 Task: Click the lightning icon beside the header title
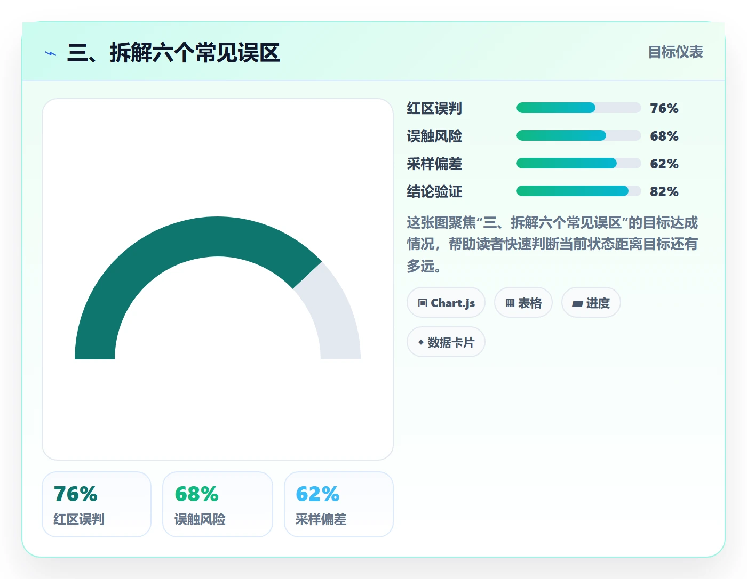click(x=51, y=53)
